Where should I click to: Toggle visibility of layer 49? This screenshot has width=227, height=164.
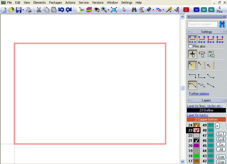point(210,125)
